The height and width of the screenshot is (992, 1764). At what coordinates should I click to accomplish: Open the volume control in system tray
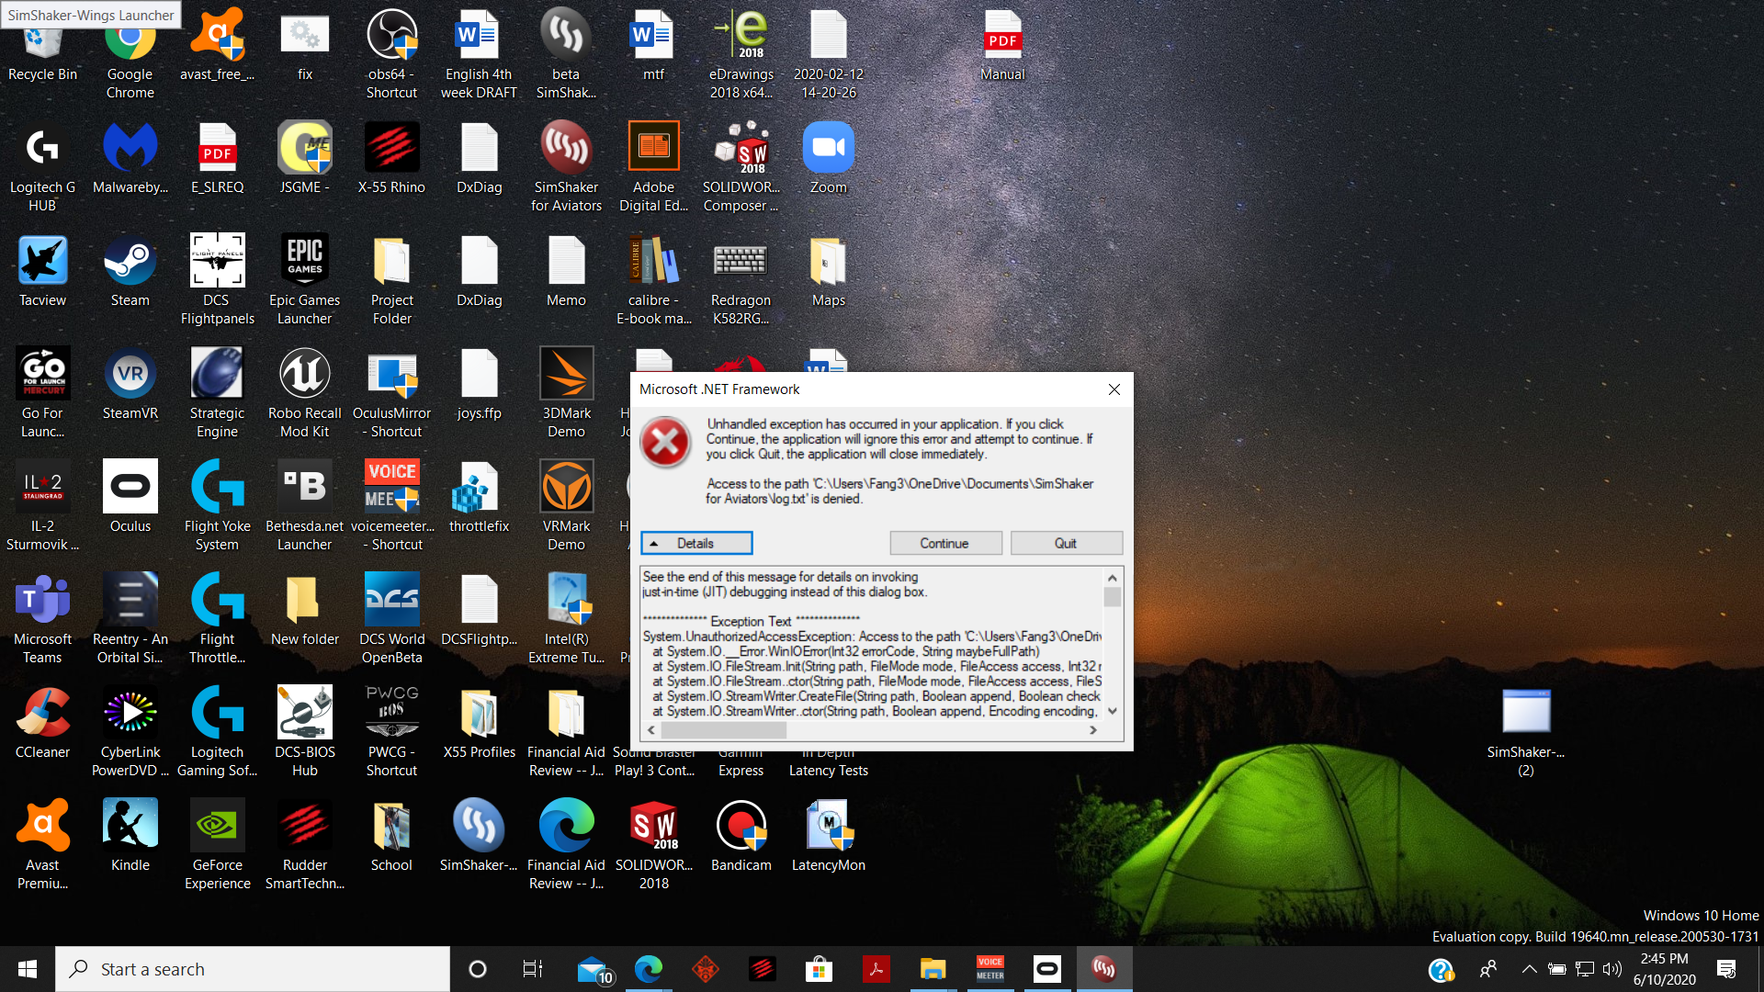(1611, 969)
